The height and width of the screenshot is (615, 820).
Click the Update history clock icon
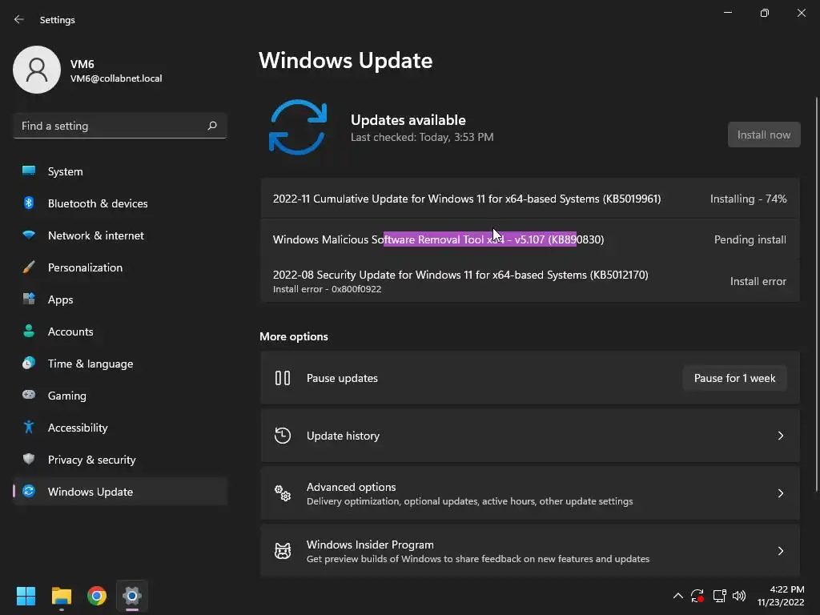click(x=283, y=436)
